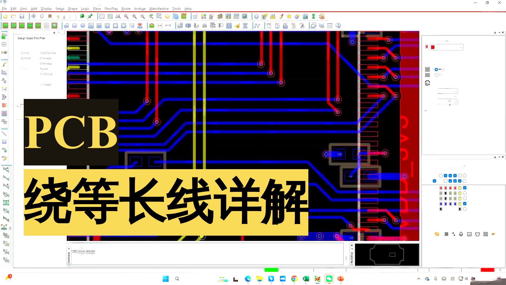Select the unselected second radio button in Options

point(436,75)
